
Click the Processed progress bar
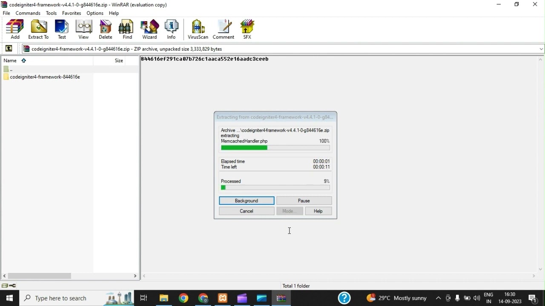(x=275, y=188)
